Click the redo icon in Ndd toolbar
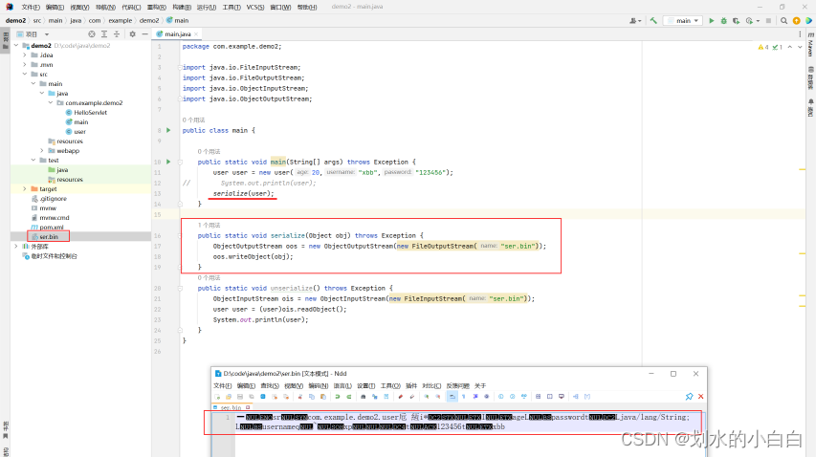This screenshot has height=457, width=816. [348, 397]
